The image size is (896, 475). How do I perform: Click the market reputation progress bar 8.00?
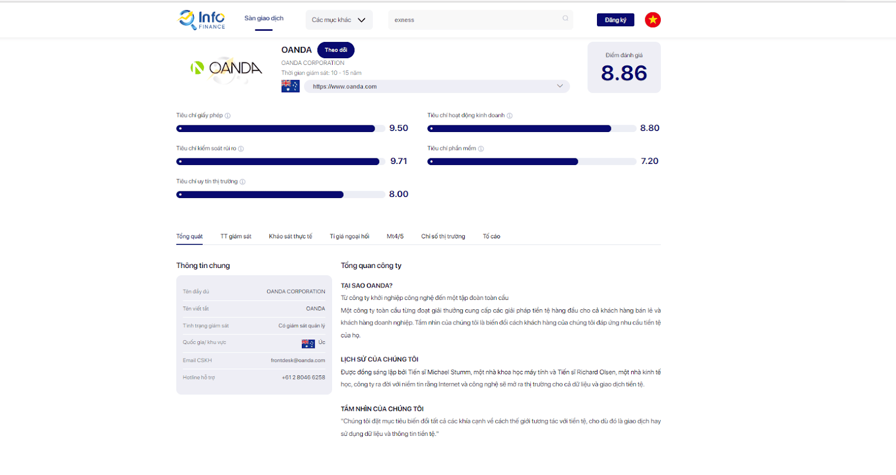coord(281,195)
